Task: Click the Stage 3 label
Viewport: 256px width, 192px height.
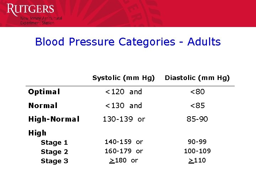Action: (x=54, y=161)
